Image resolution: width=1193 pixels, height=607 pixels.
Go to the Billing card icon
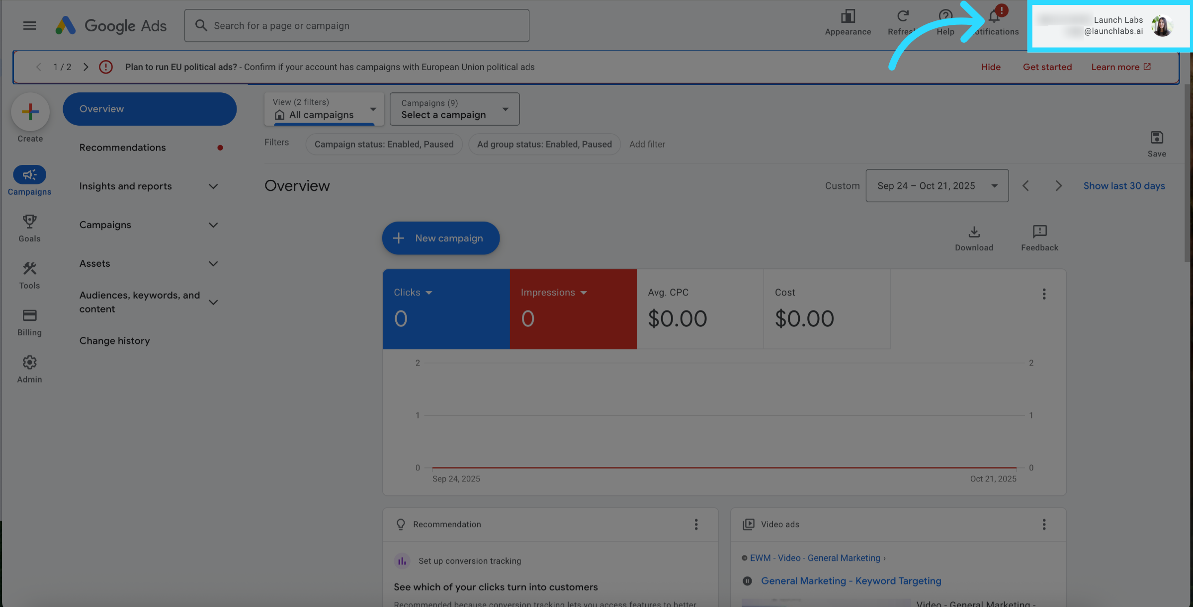click(x=29, y=322)
